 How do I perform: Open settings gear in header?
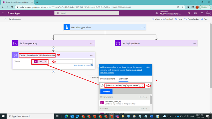pyautogui.click(x=195, y=13)
